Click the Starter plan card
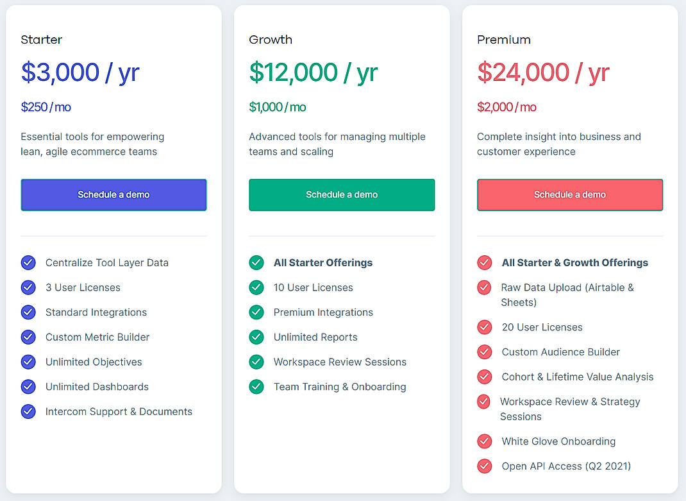Viewport: 686px width, 501px height. [113, 449]
